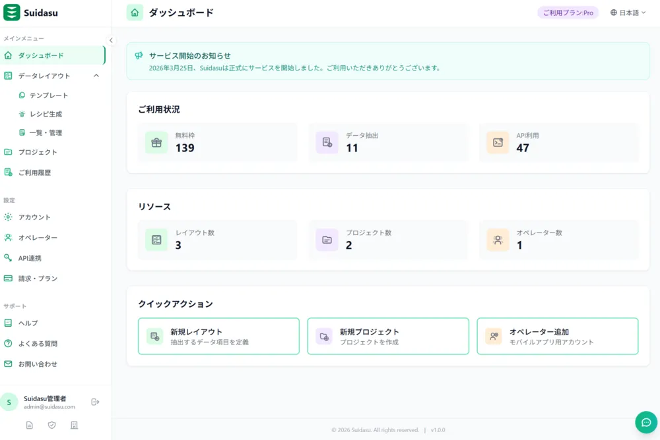Click the API利用 value 47
Image resolution: width=660 pixels, height=440 pixels.
pyautogui.click(x=523, y=148)
